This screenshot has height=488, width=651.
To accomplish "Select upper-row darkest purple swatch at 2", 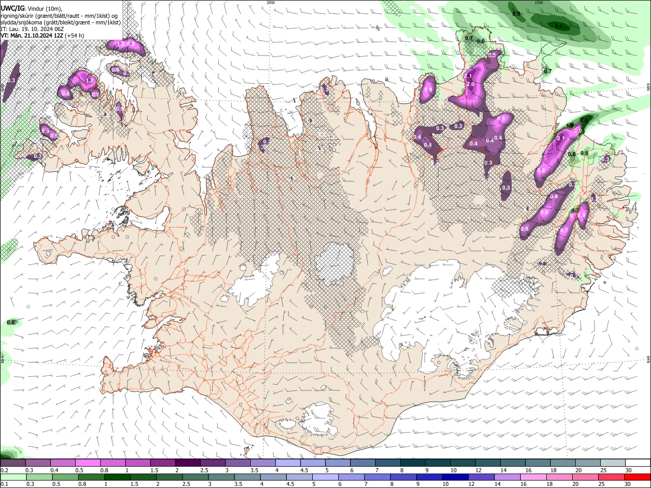I will tap(187, 463).
